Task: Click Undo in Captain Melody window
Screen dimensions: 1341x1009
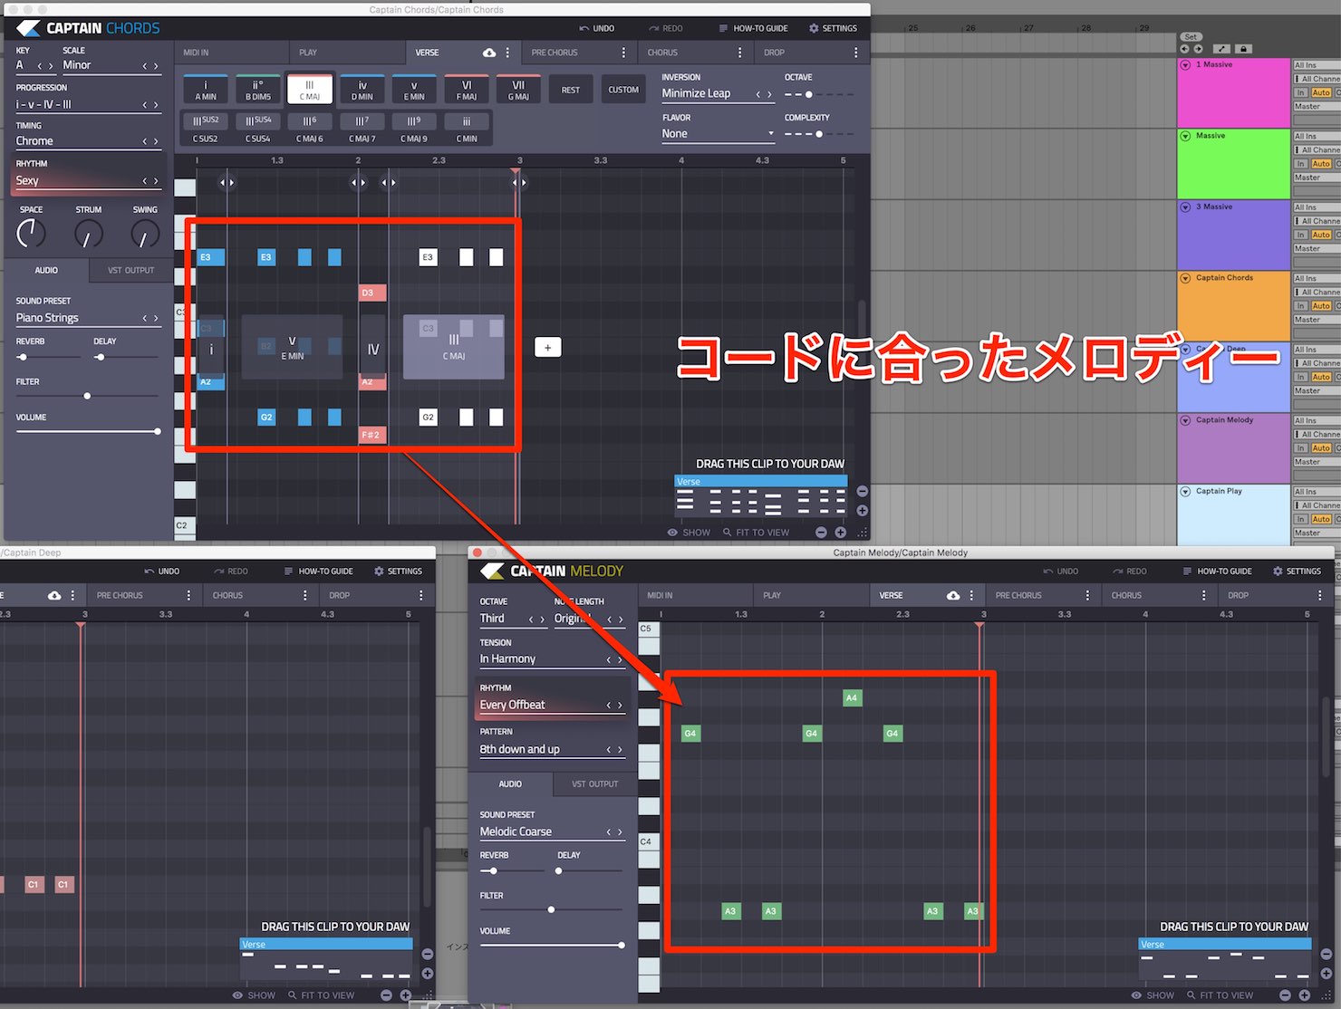Action: pyautogui.click(x=1061, y=572)
